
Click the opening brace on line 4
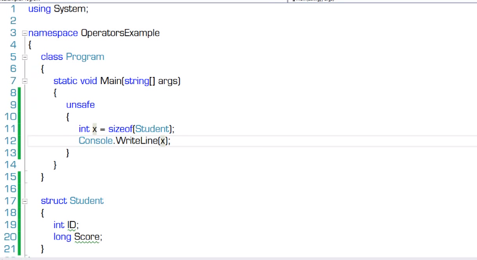(30, 45)
